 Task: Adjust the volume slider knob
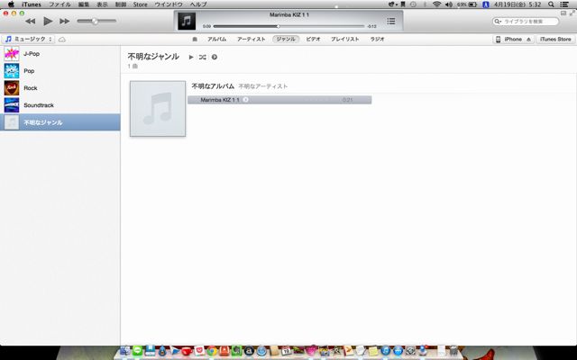(x=95, y=22)
